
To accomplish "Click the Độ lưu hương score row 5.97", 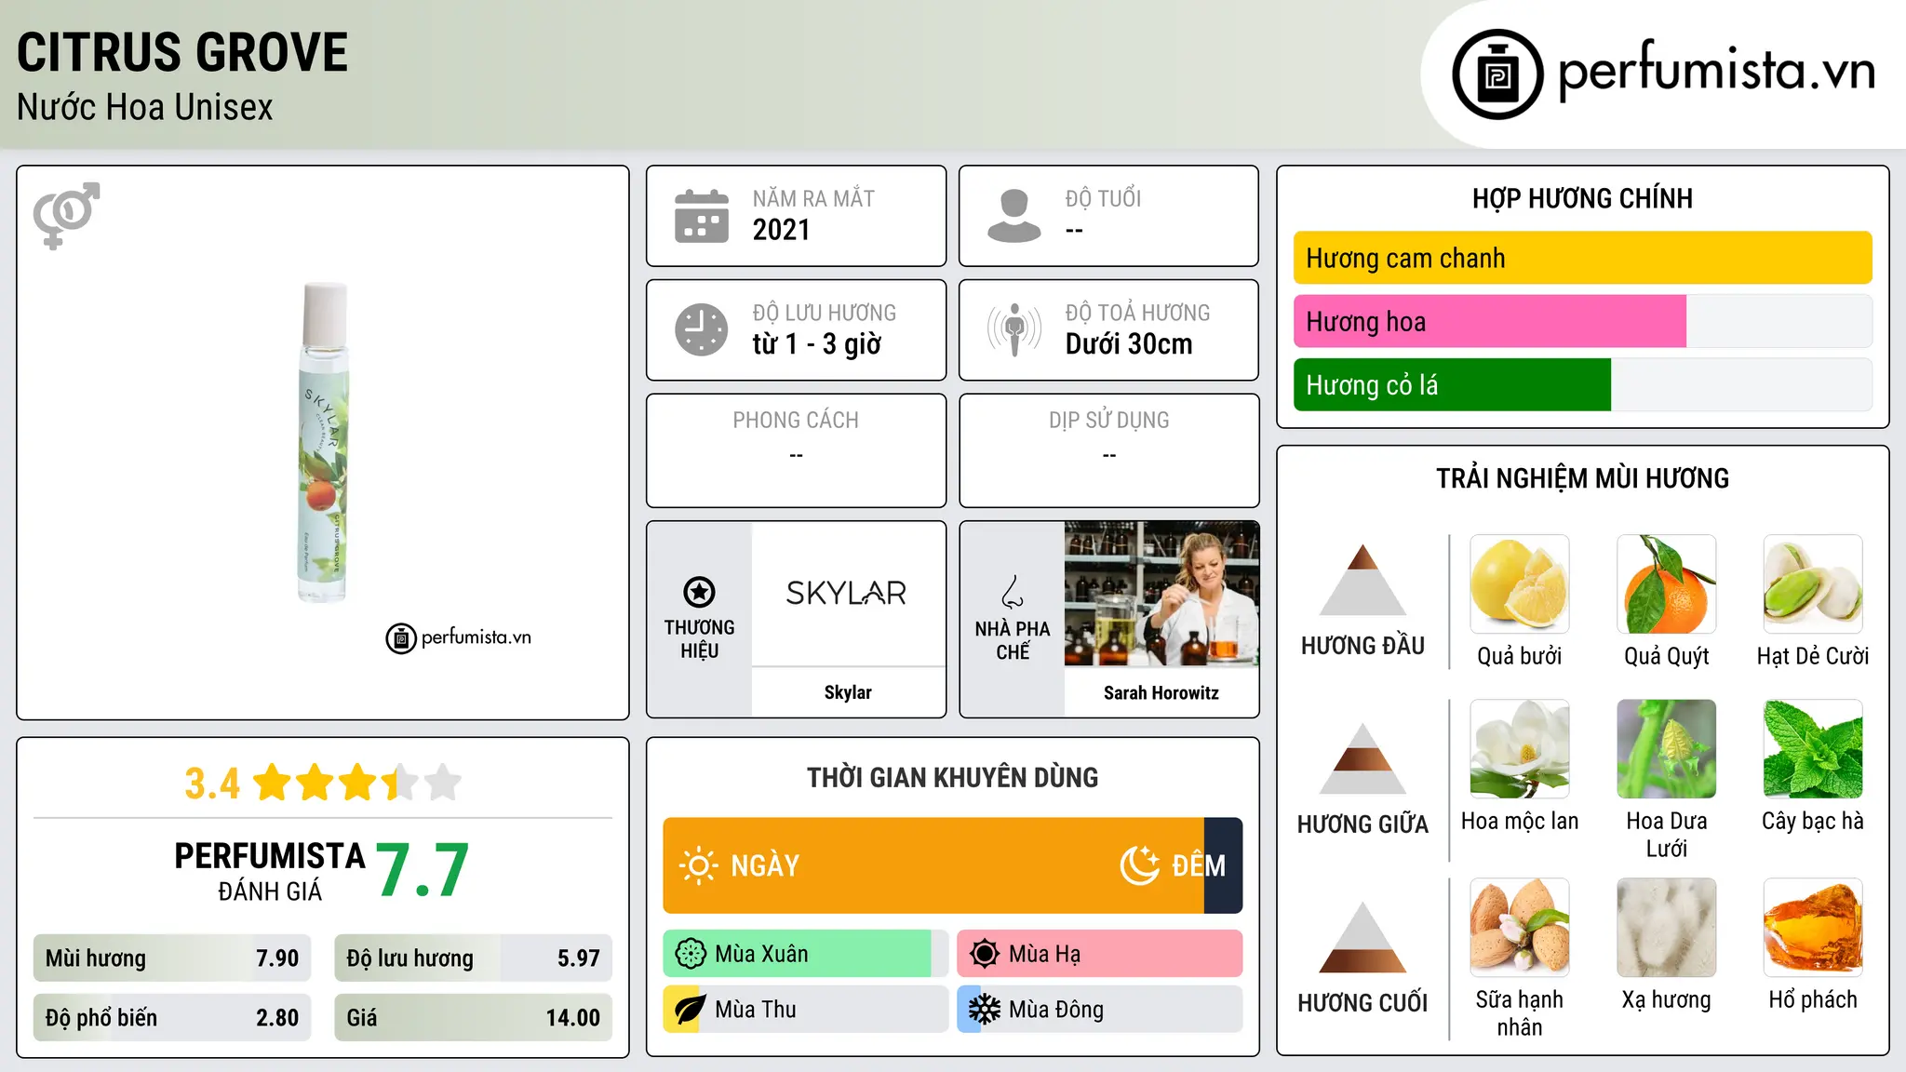I will [x=474, y=958].
